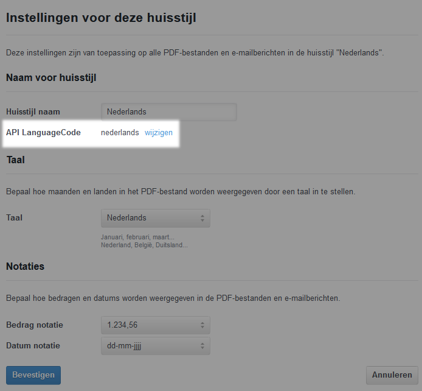
Task: Click the Bedrag notatie label
Action: click(35, 325)
